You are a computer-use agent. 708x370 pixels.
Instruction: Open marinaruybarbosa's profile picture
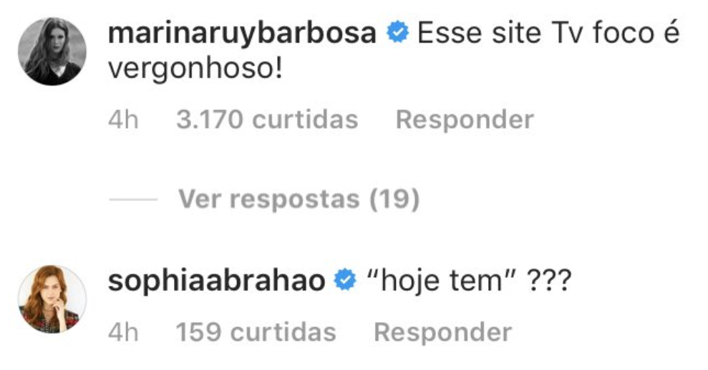tap(52, 51)
